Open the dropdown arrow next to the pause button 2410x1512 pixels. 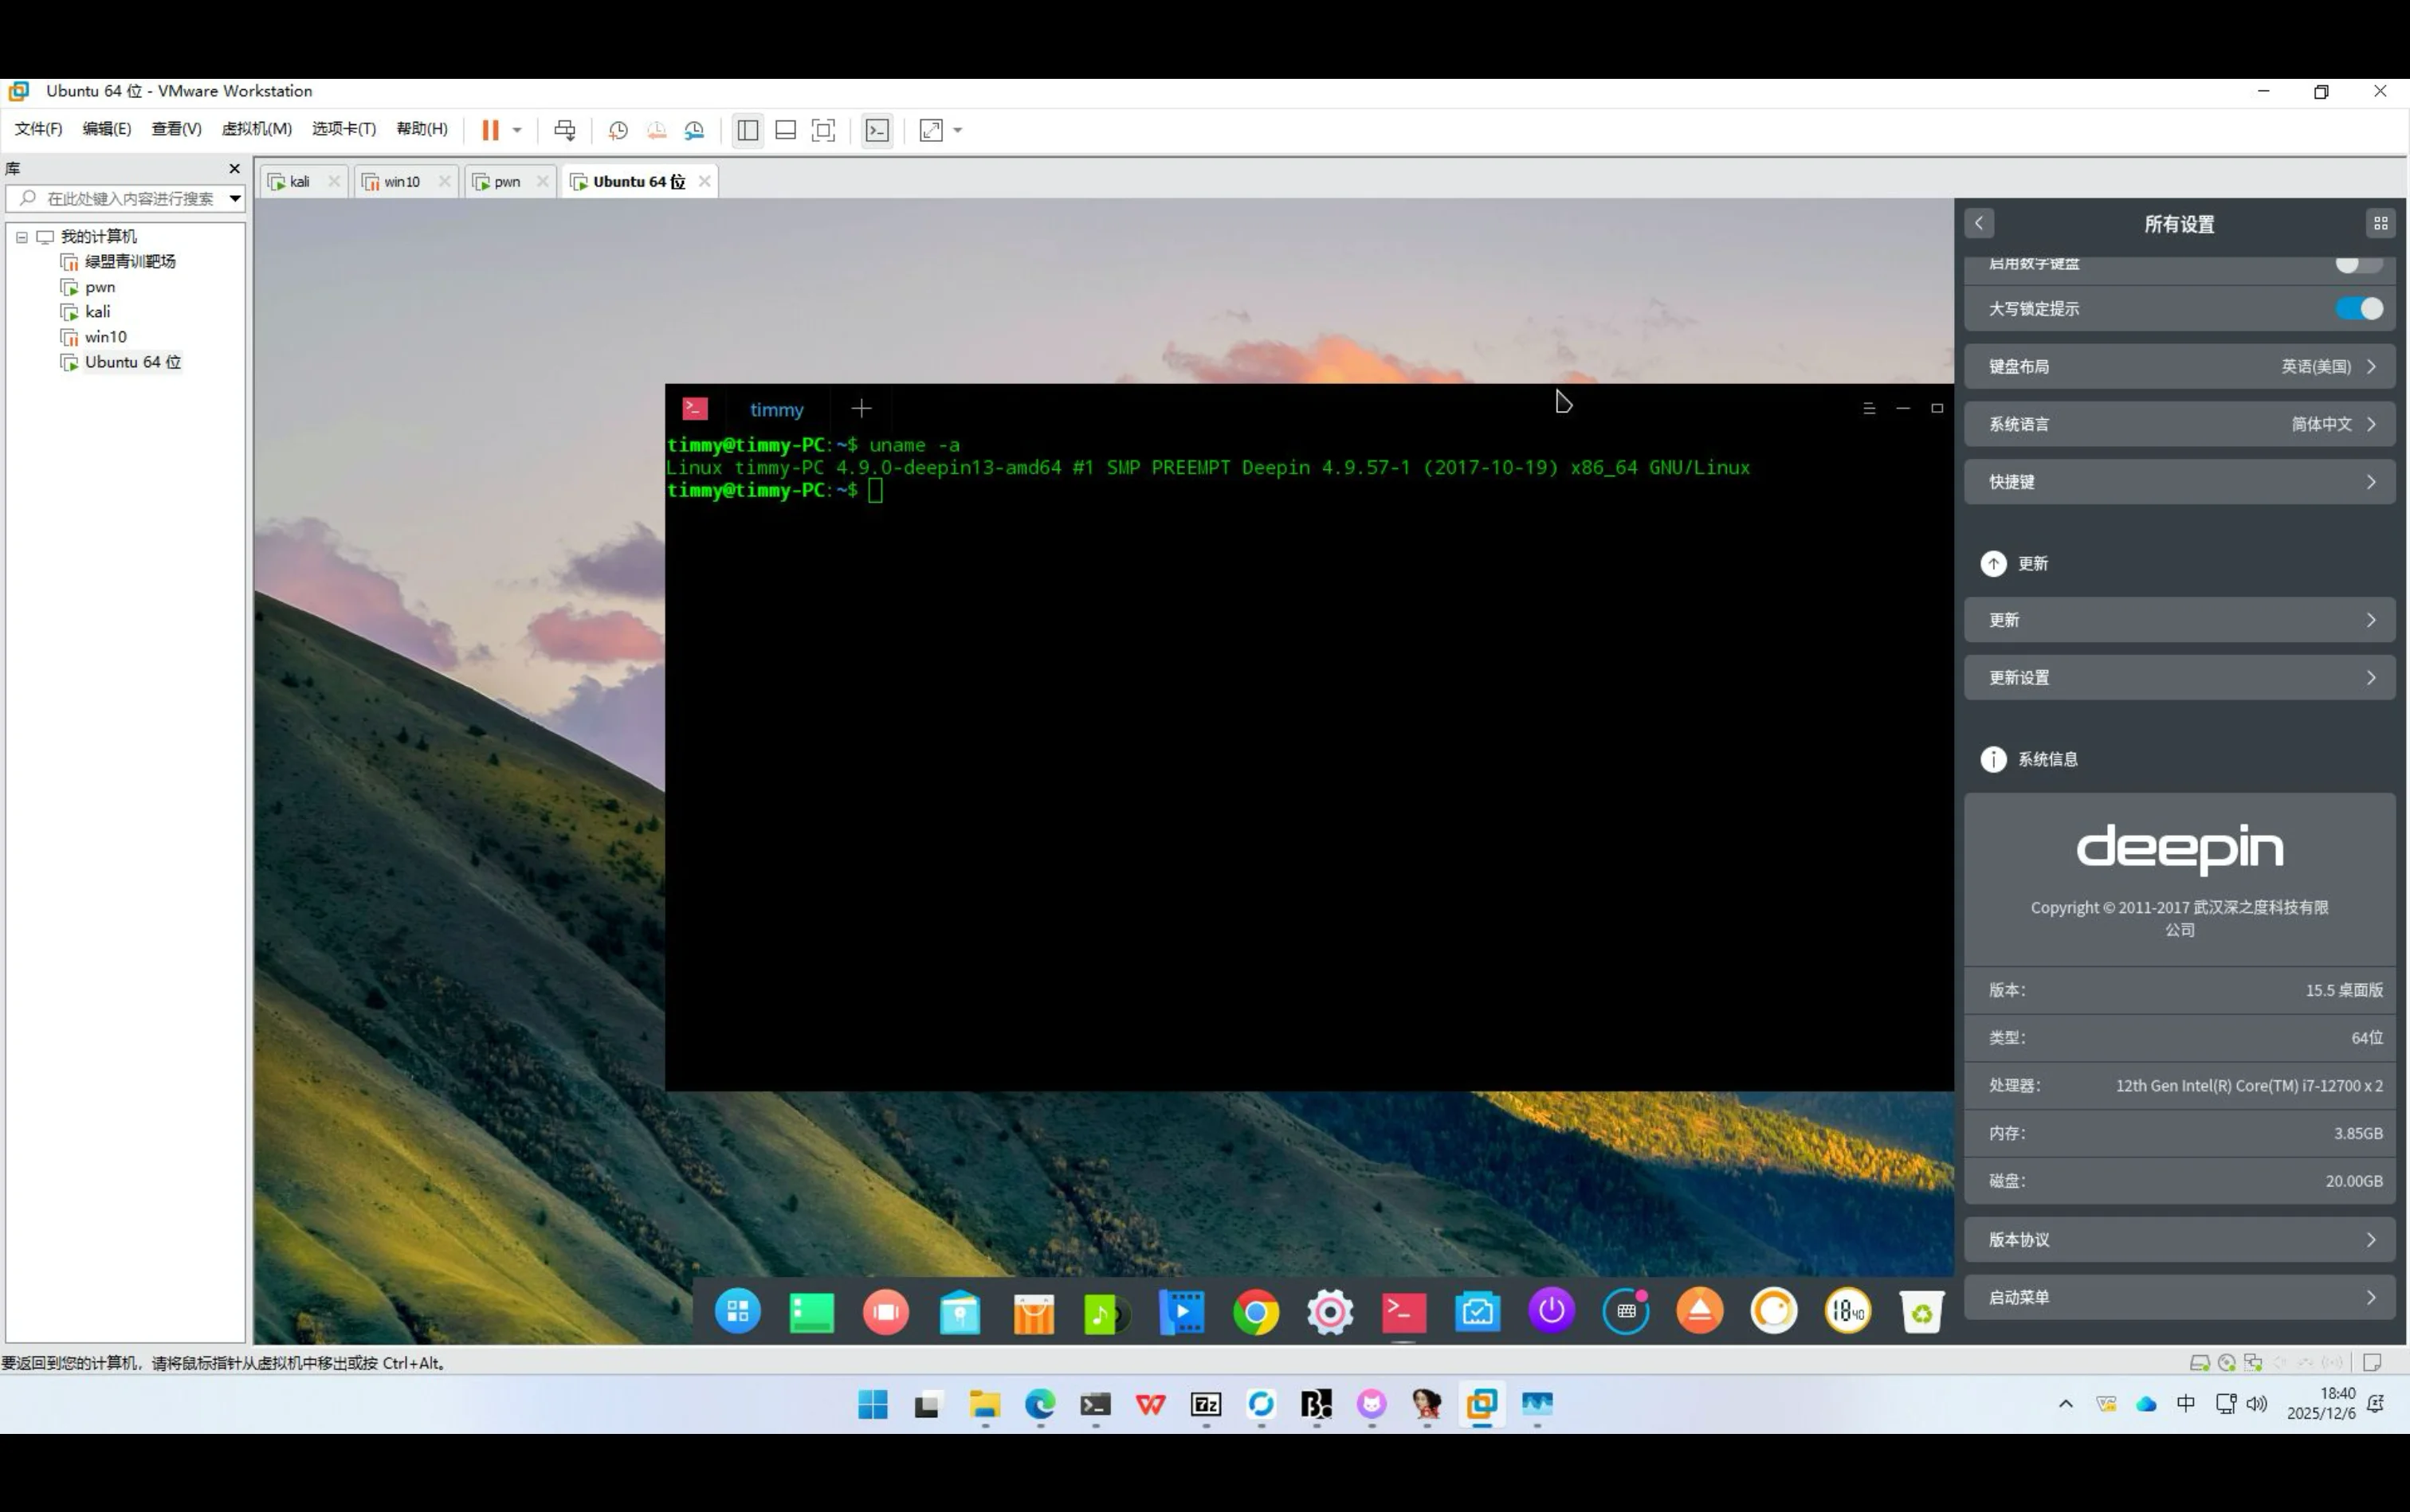(517, 130)
